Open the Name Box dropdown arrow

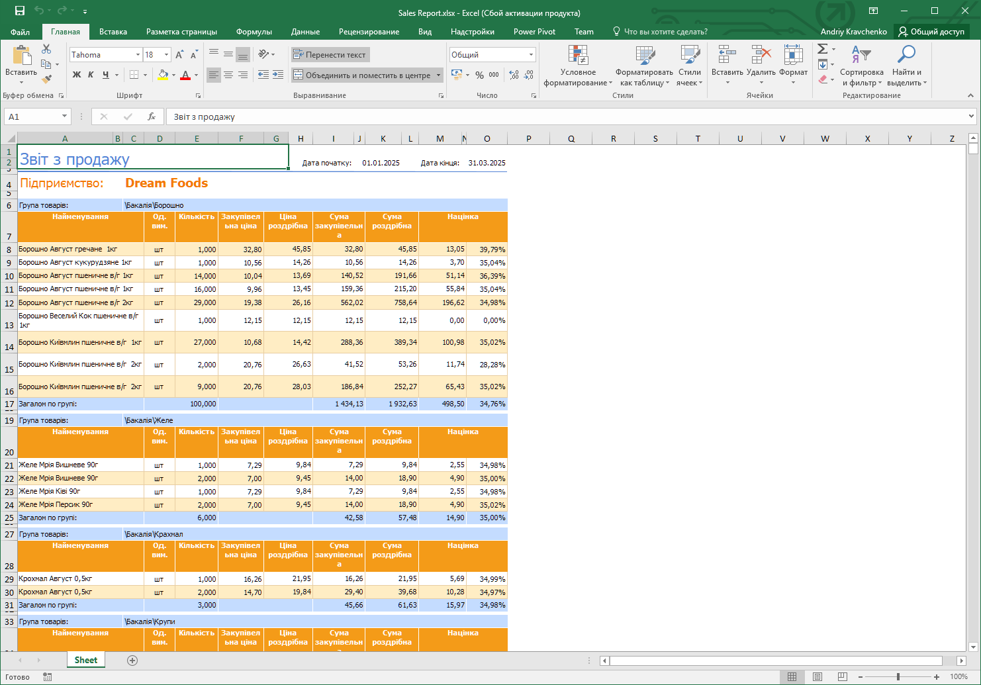click(64, 116)
